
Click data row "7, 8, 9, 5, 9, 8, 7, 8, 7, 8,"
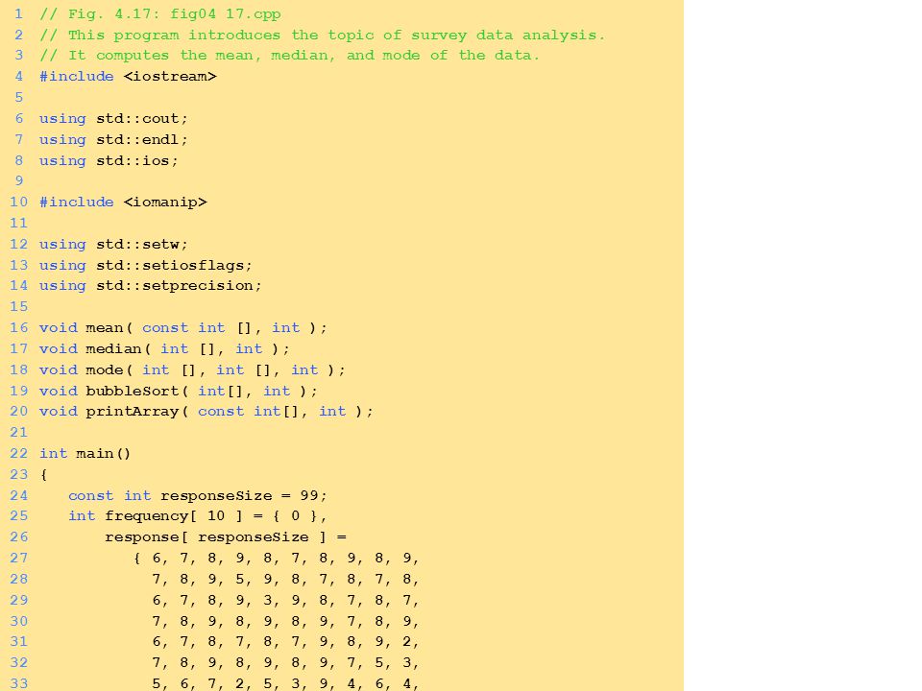click(x=285, y=580)
